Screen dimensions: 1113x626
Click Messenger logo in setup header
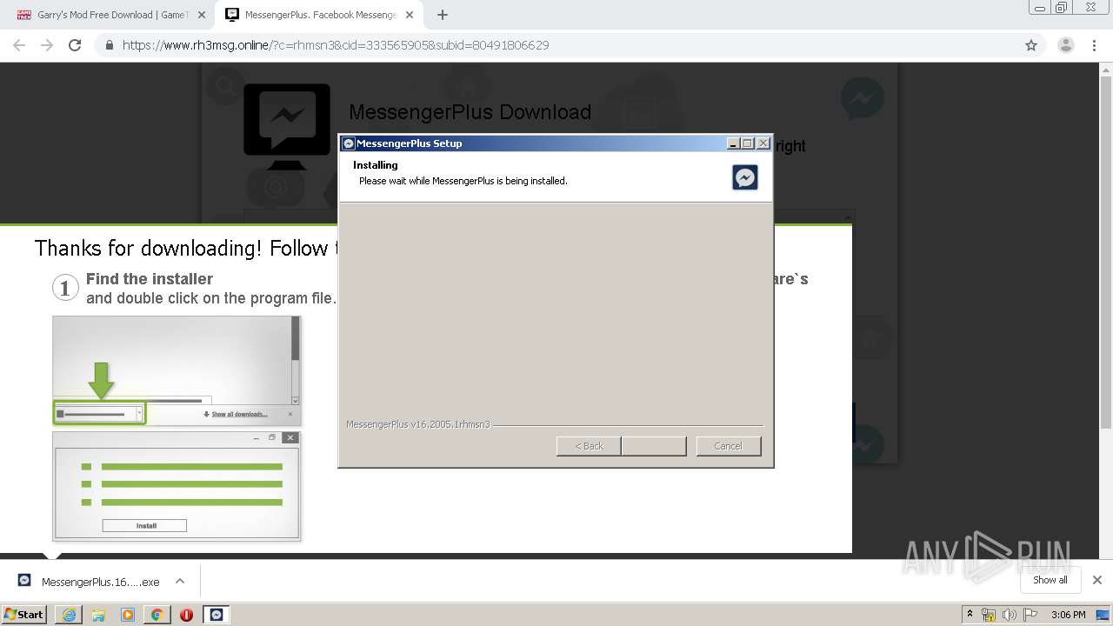pyautogui.click(x=745, y=177)
